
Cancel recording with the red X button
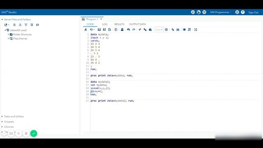pos(18,133)
